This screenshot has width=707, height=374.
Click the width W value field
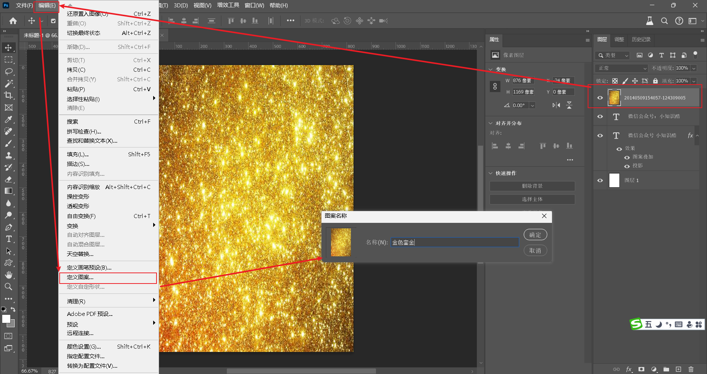click(x=523, y=81)
